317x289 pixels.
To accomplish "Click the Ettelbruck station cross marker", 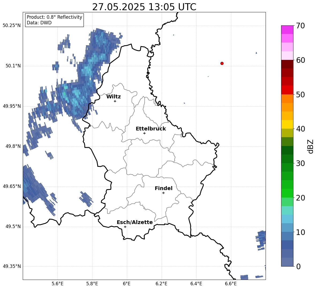I will coord(144,133).
